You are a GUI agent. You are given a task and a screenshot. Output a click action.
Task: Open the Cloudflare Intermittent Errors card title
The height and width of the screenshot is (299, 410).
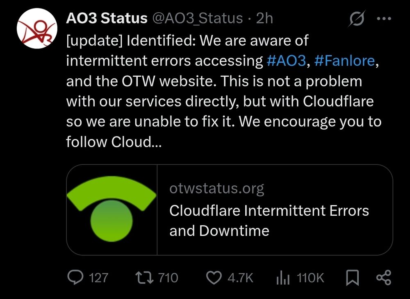point(269,221)
